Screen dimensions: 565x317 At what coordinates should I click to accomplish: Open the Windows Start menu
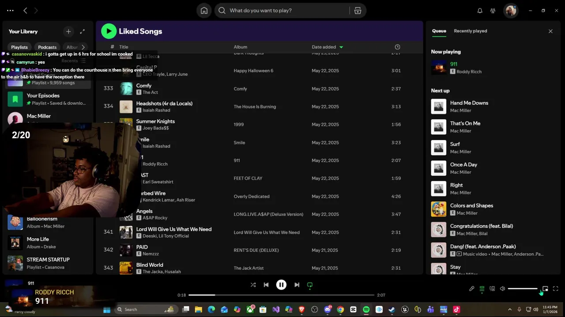(107, 310)
